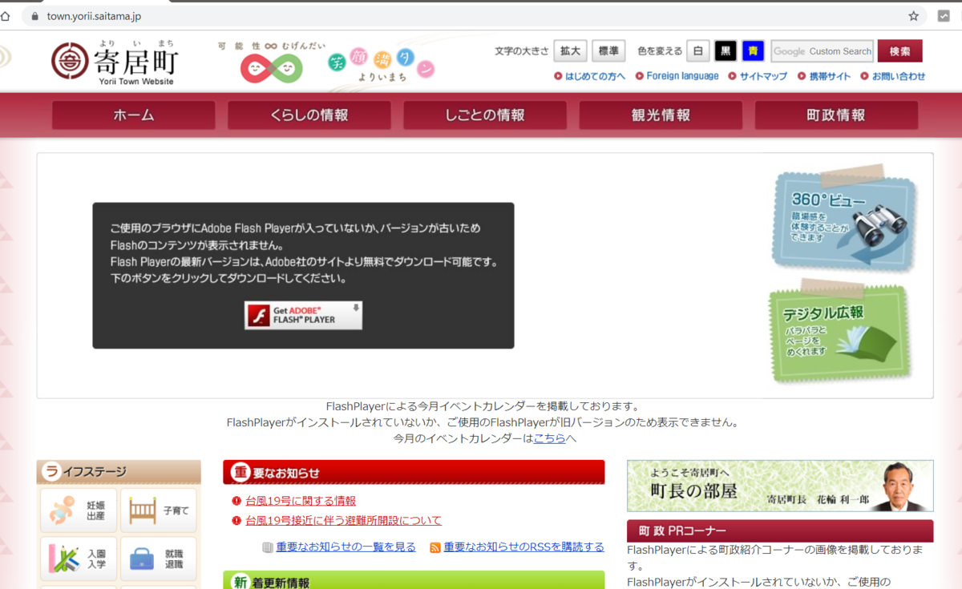Open the 携帯サイト link
962x589 pixels.
point(824,76)
